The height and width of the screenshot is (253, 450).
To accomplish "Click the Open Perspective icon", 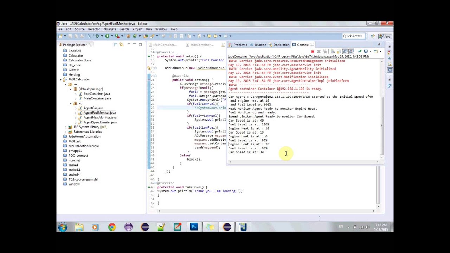I will pyautogui.click(x=373, y=36).
